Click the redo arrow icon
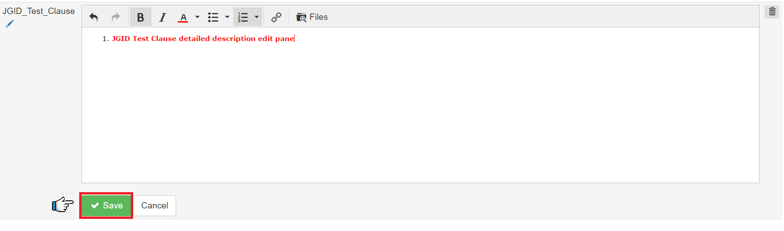The height and width of the screenshot is (231, 784). click(x=116, y=17)
